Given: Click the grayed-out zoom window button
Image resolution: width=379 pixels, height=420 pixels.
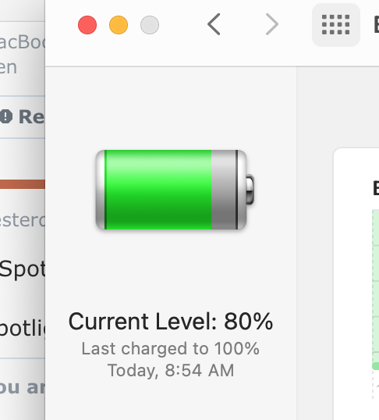Looking at the screenshot, I should coord(150,25).
